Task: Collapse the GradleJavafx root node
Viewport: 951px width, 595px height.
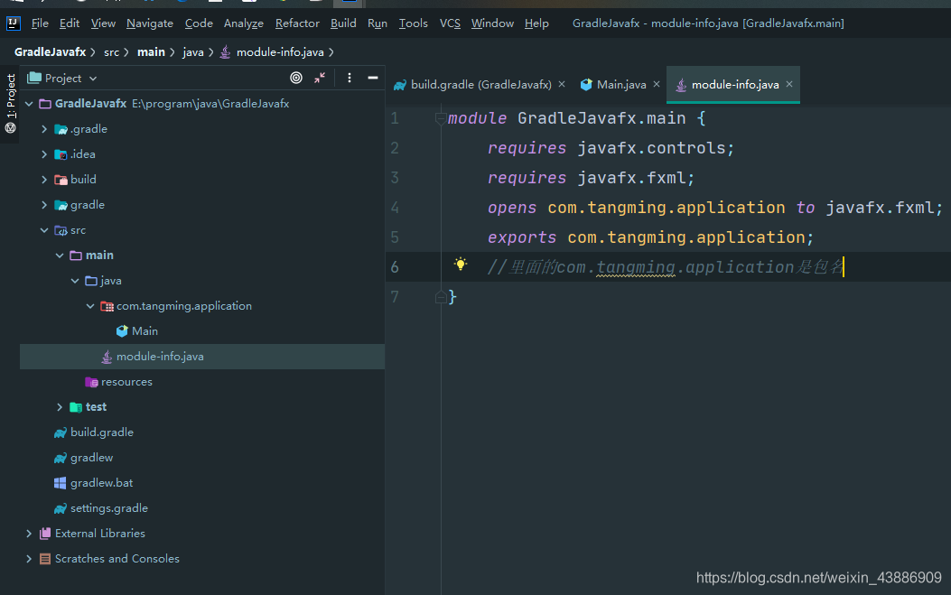Action: [x=29, y=104]
